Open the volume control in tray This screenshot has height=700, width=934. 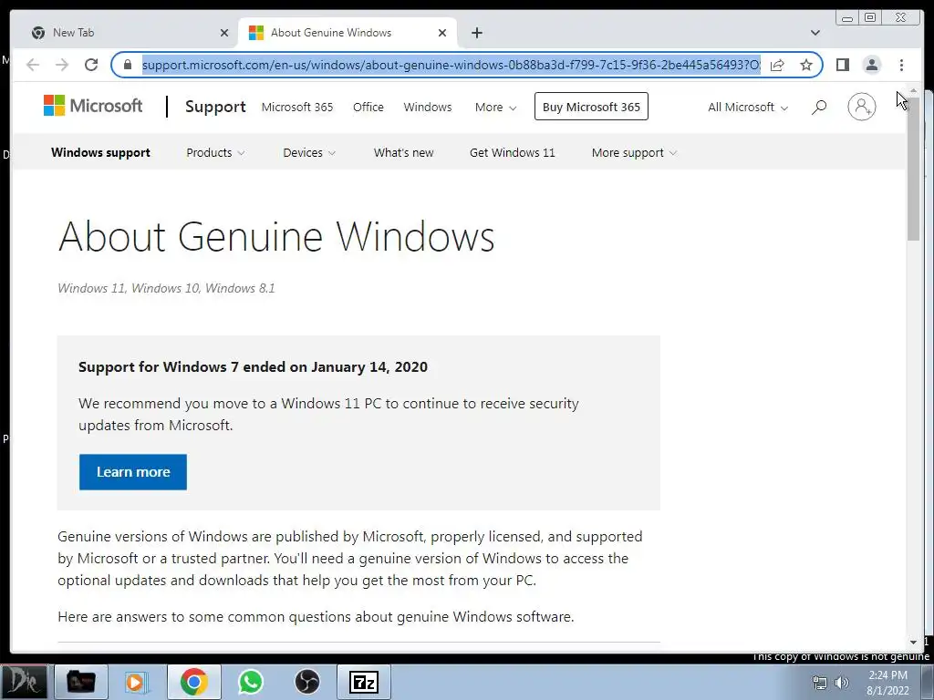842,683
